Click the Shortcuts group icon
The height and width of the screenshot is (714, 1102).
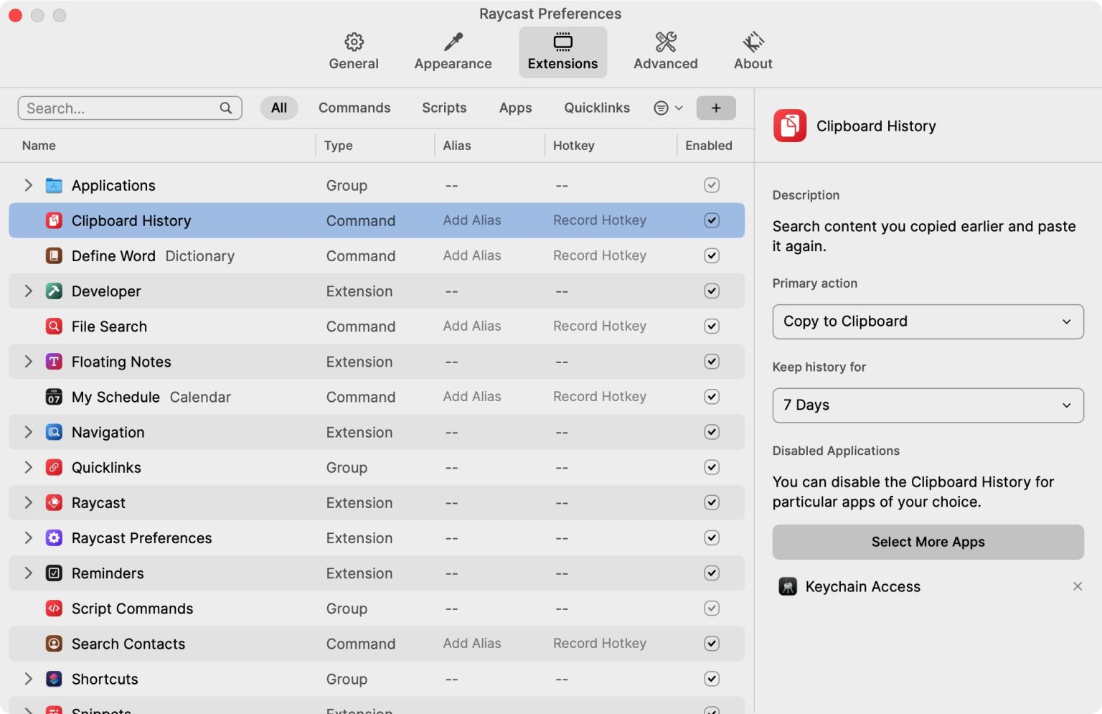click(54, 679)
